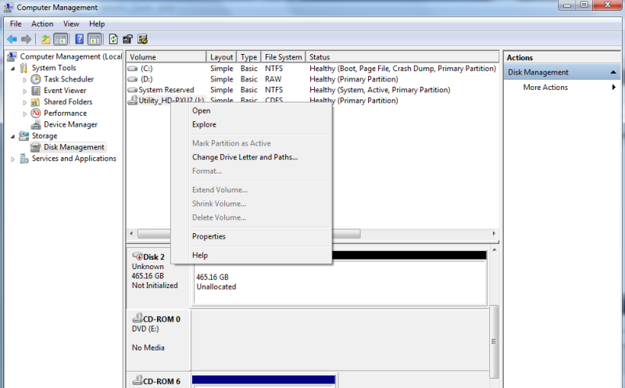The height and width of the screenshot is (388, 625).
Task: Open the More Actions submenu arrow
Action: (613, 87)
